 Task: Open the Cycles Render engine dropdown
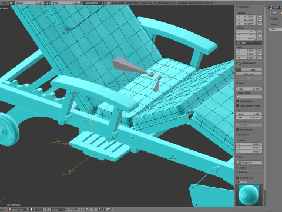click(93, 3)
